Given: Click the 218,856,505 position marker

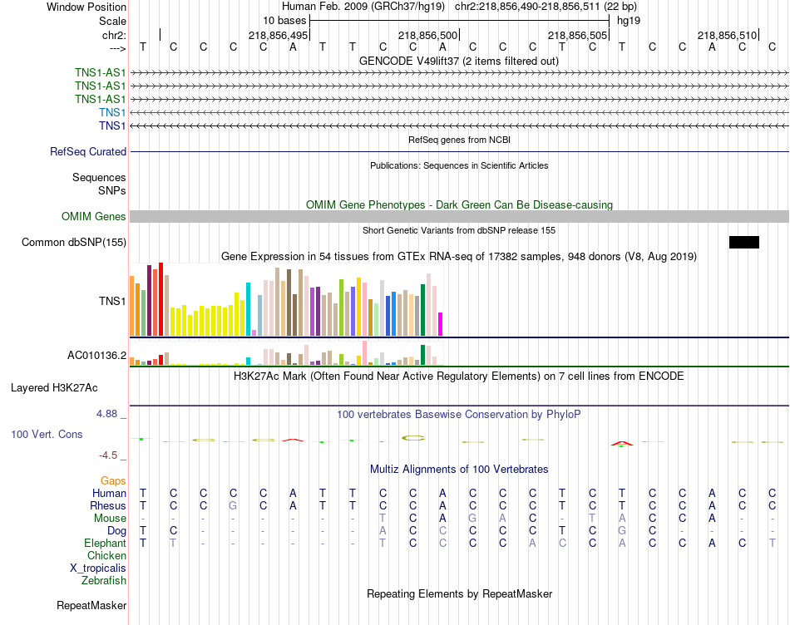Looking at the screenshot, I should pos(579,35).
